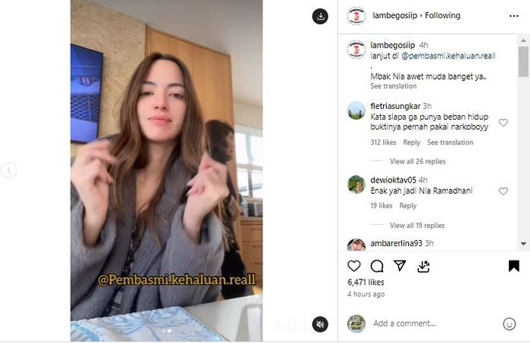The height and width of the screenshot is (343, 530).
Task: Open the emoji picker smiley icon
Action: pos(509,324)
